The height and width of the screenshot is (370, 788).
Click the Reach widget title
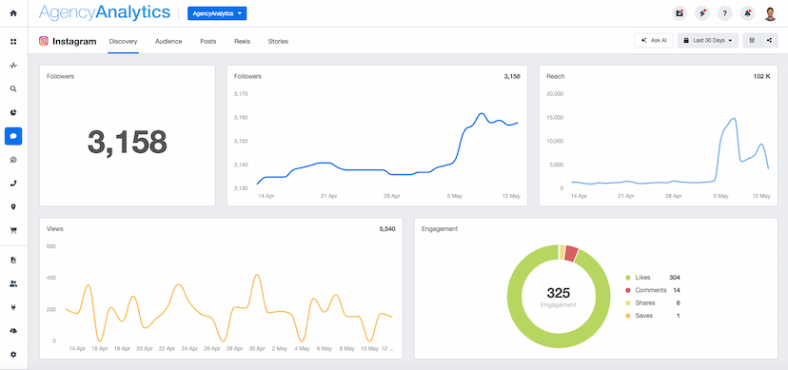[x=556, y=76]
